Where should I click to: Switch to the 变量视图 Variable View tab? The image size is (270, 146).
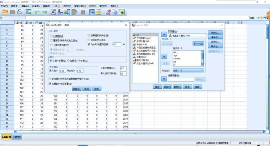click(x=17, y=137)
